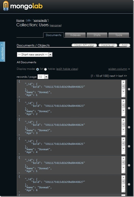Click rename collection link

pyautogui.click(x=56, y=25)
